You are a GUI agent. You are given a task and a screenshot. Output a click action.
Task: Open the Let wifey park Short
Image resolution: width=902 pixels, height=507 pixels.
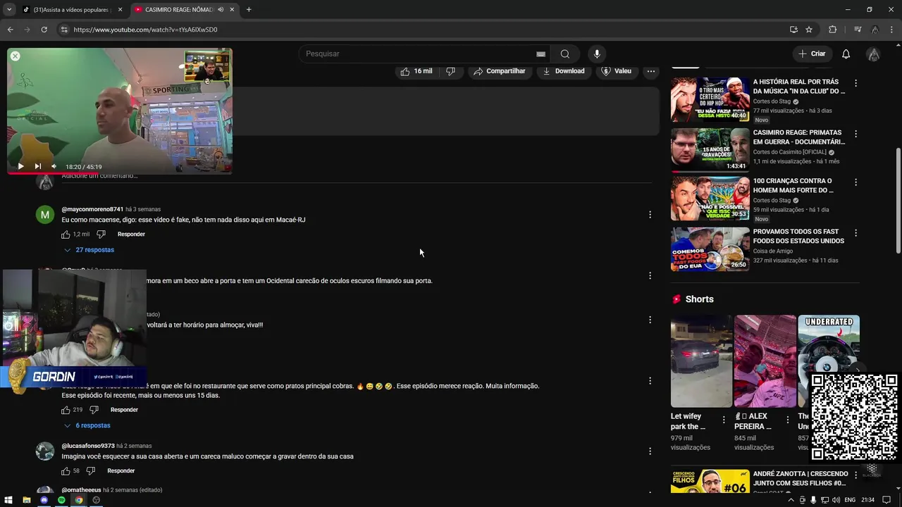(701, 361)
